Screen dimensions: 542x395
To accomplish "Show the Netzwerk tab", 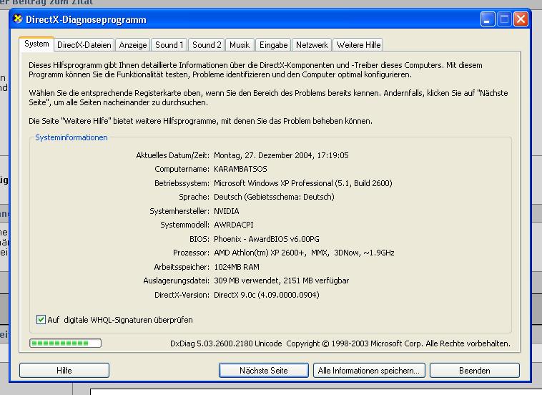I will pyautogui.click(x=312, y=45).
